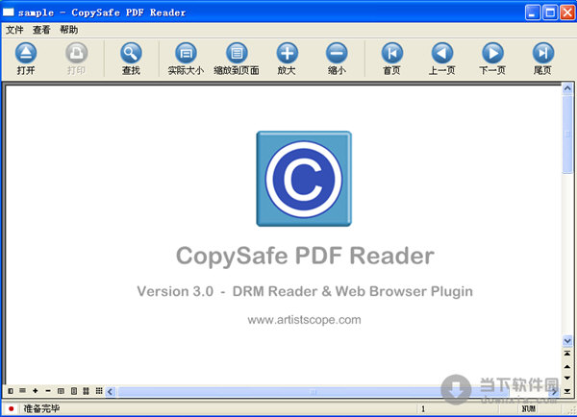Screen dimensions: 577x417
Task: Click the small black up triangle below the scrollbar
Action: pos(567,366)
